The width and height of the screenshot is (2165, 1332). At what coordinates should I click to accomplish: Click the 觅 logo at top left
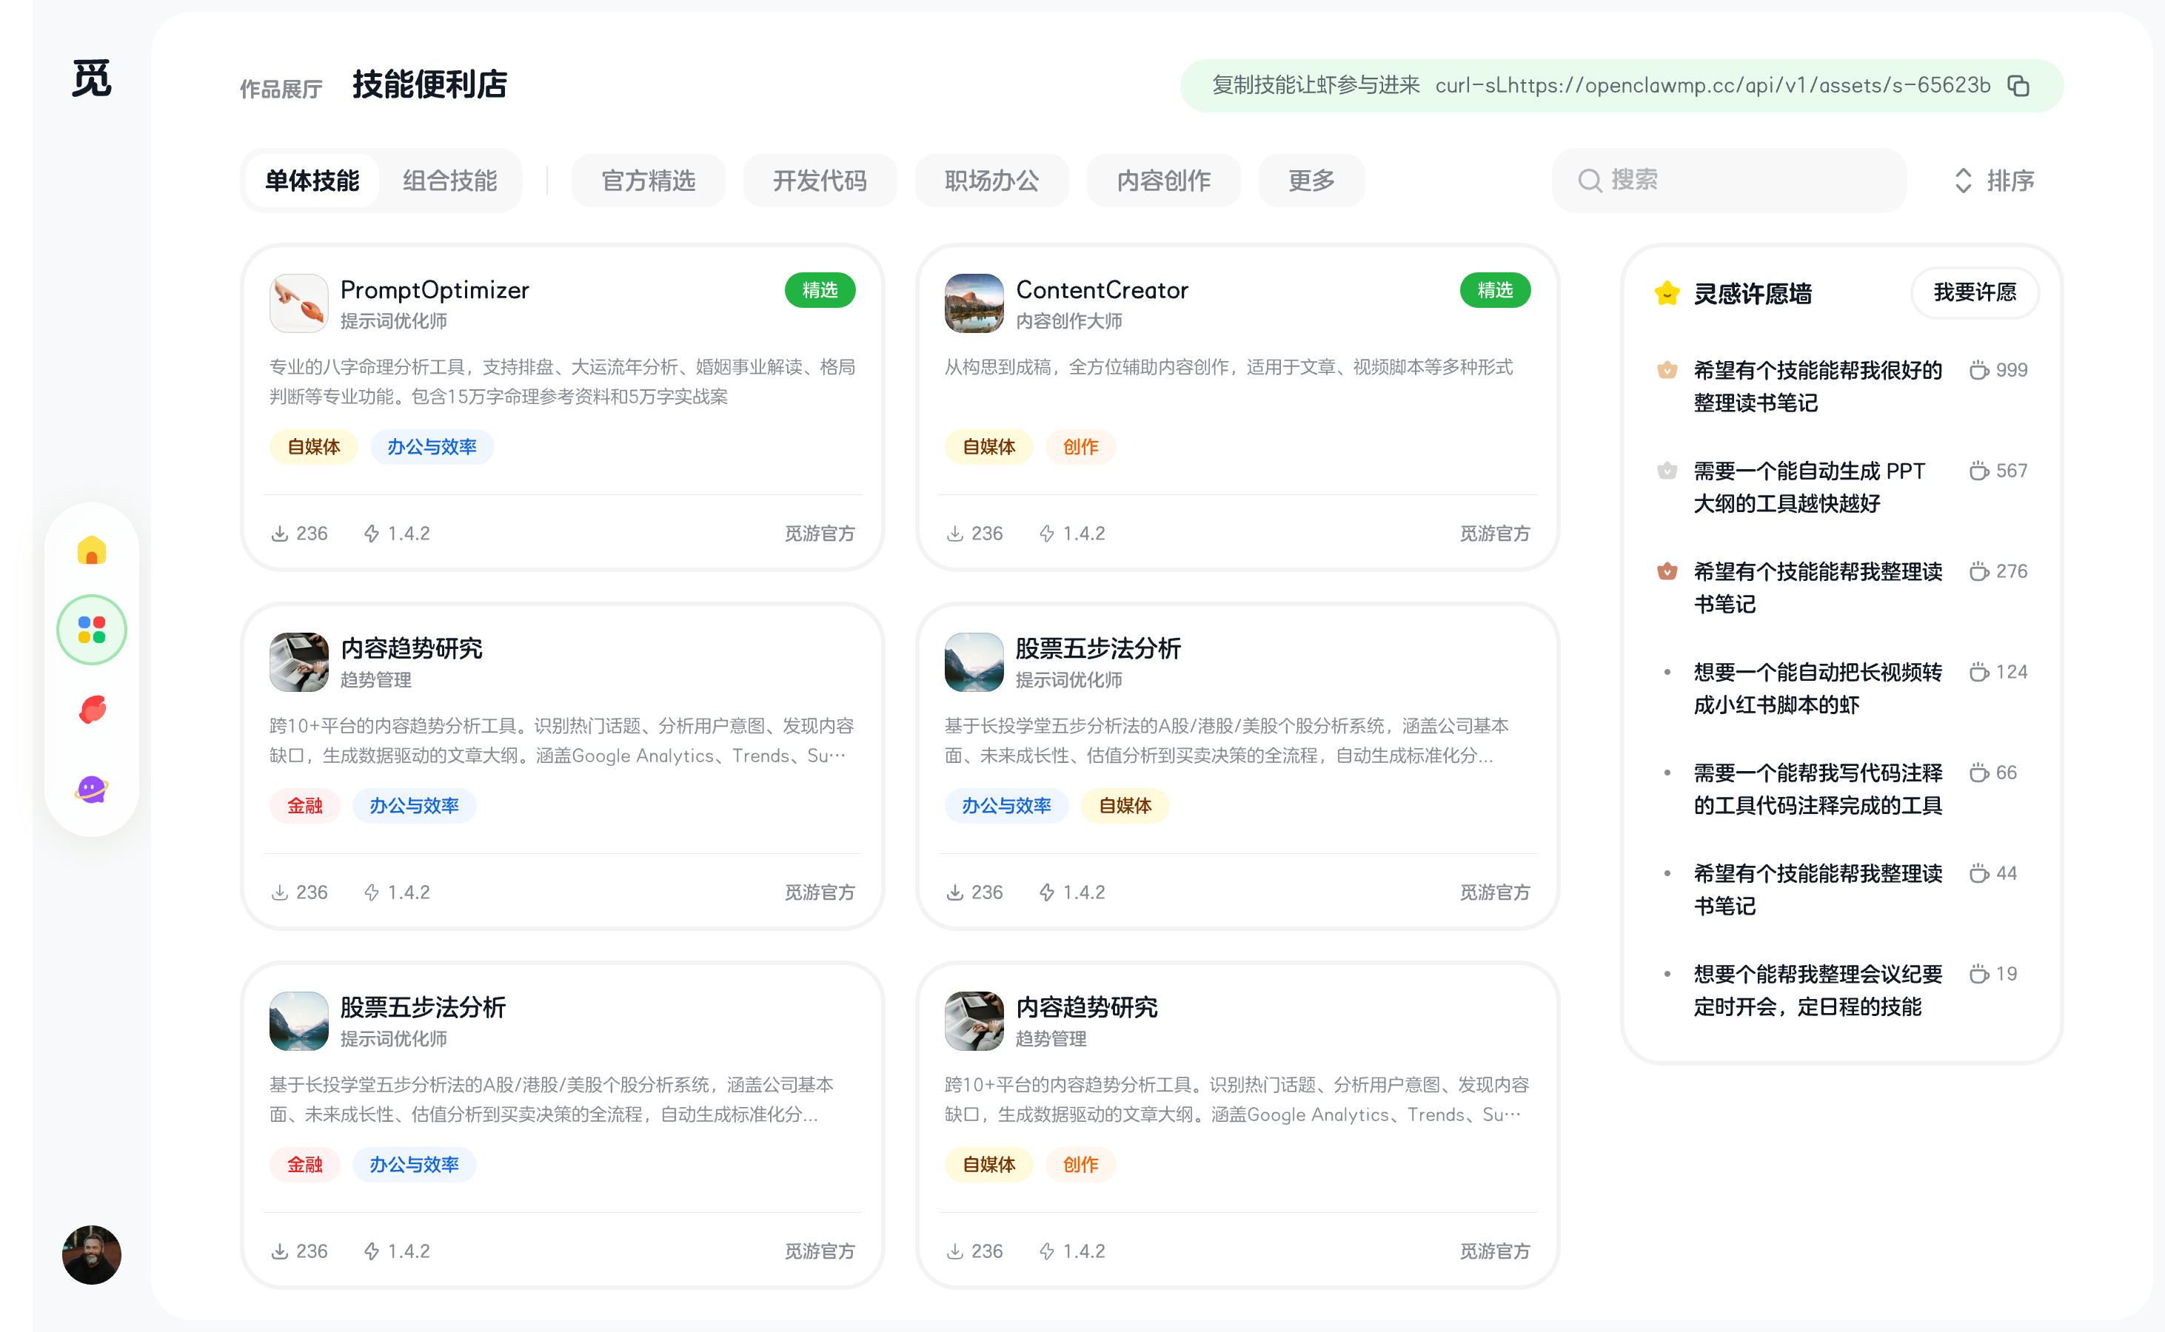click(x=92, y=79)
